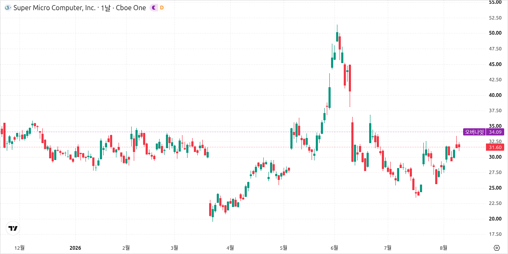Click the 40.00 price axis label

click(495, 95)
